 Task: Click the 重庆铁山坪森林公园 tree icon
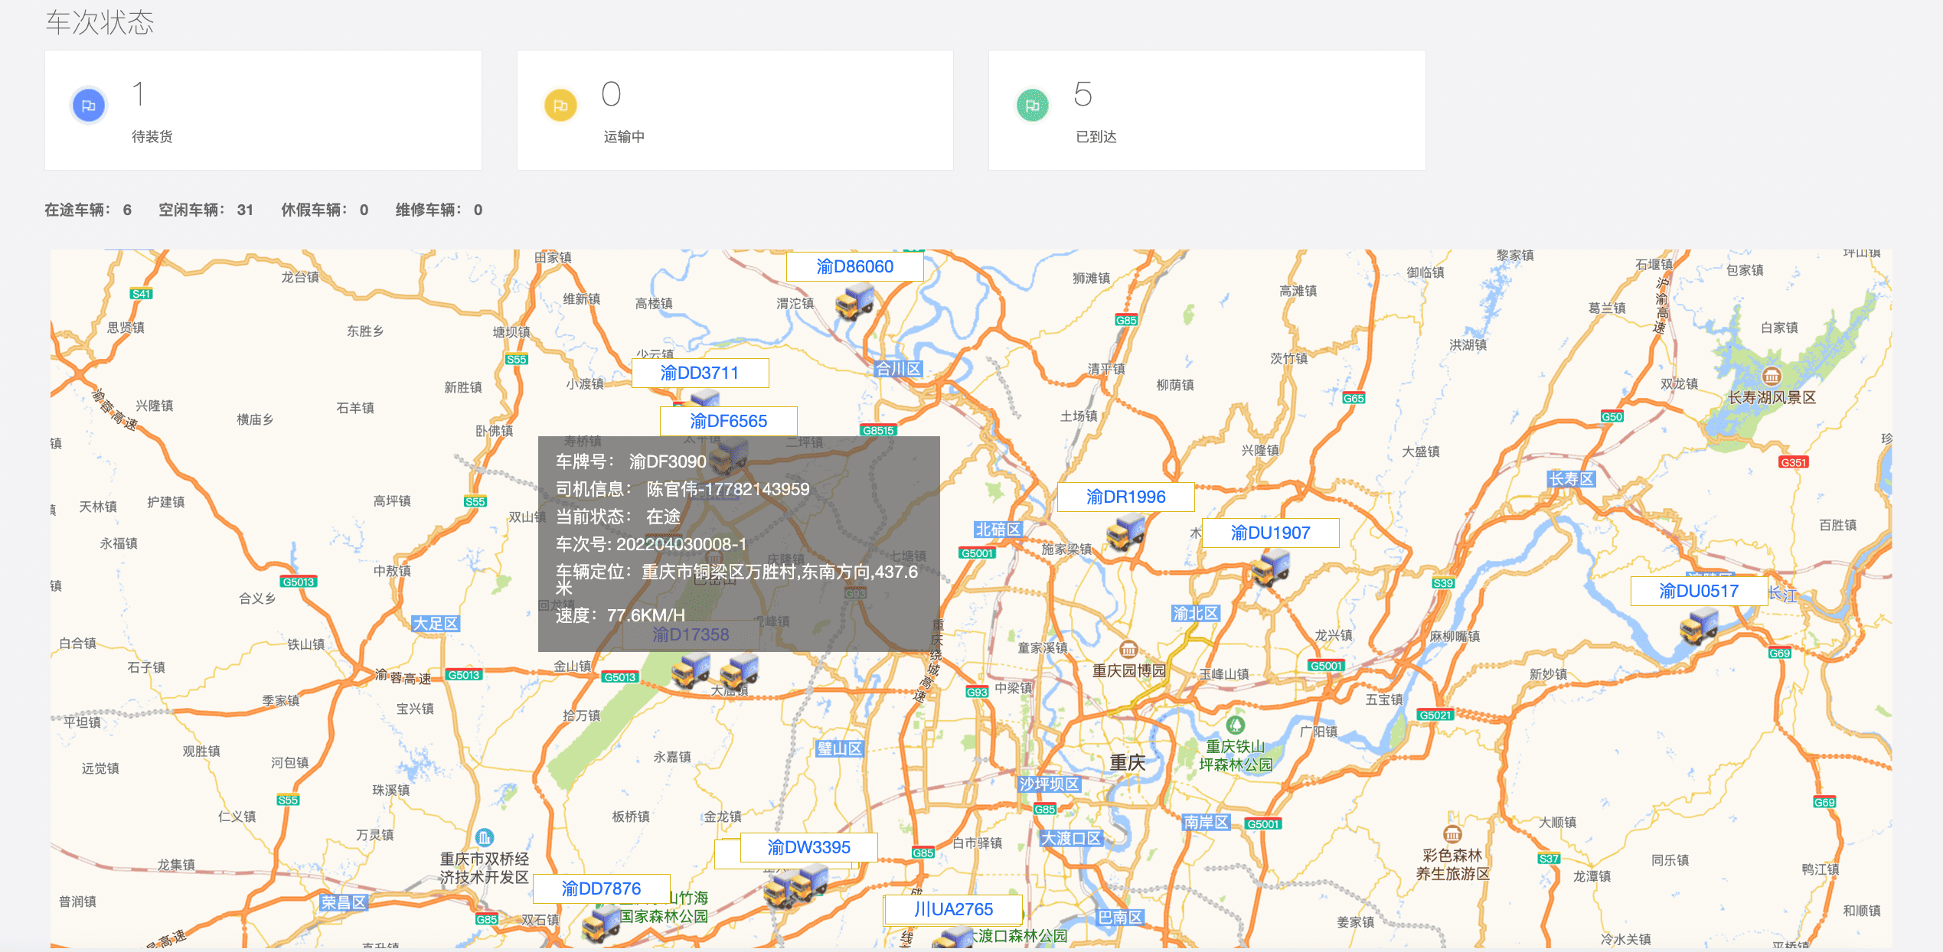click(1236, 725)
